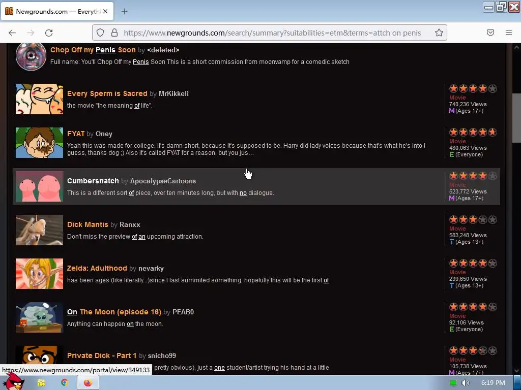Click star rating of On The Moon
This screenshot has width=521, height=390.
click(473, 307)
